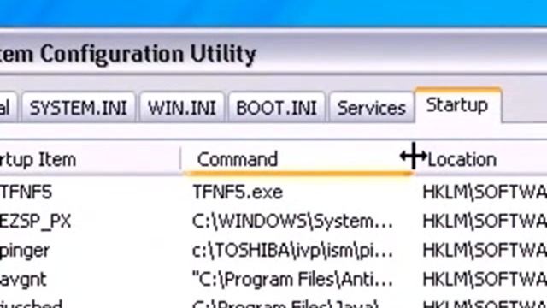The width and height of the screenshot is (547, 308).
Task: Select the TFNF5 startup item
Action: [26, 192]
